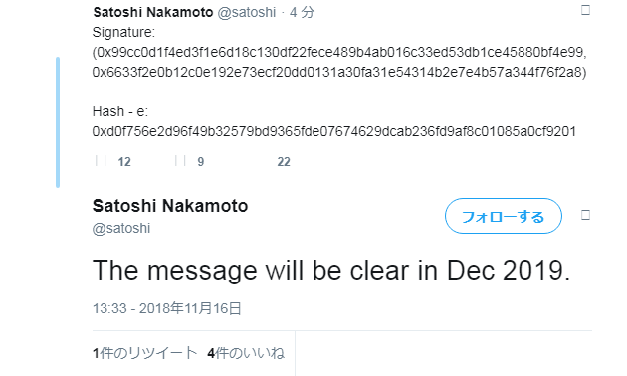Open the large Satoshi Nakamoto profile name
The height and width of the screenshot is (376, 627).
170,206
